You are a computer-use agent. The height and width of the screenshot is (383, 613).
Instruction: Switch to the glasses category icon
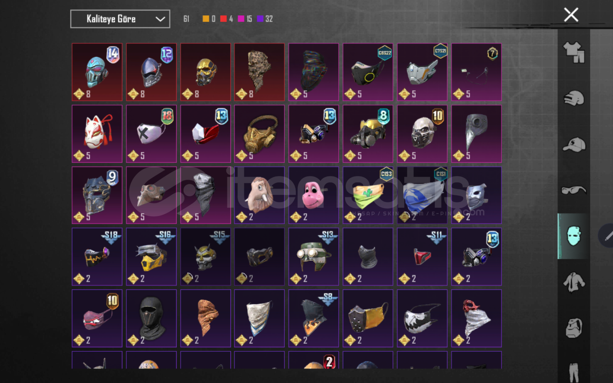pos(574,190)
